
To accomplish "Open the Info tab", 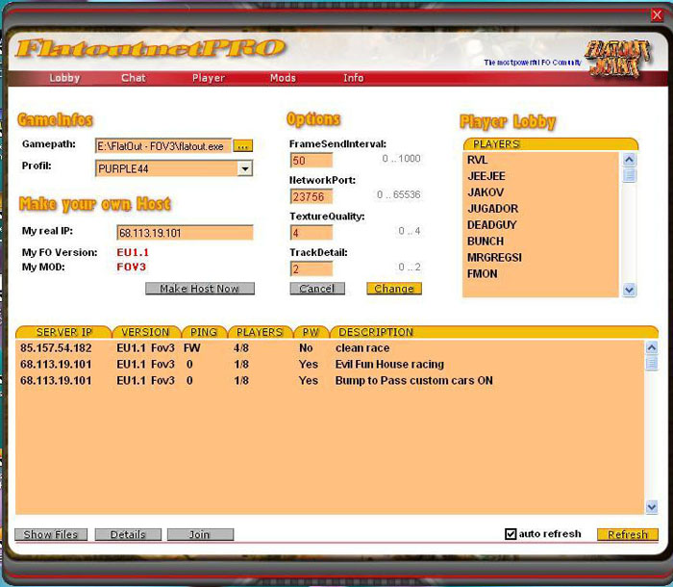I will pyautogui.click(x=353, y=78).
